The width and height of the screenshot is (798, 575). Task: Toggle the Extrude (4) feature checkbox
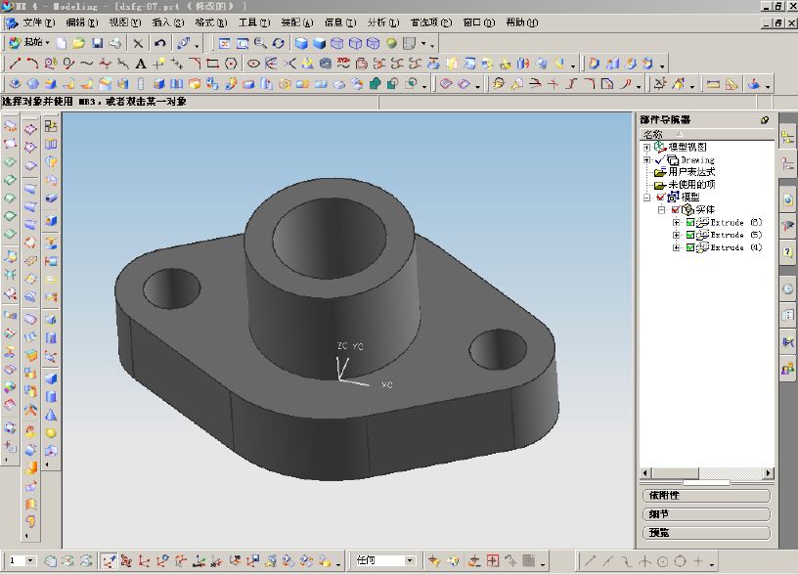690,247
